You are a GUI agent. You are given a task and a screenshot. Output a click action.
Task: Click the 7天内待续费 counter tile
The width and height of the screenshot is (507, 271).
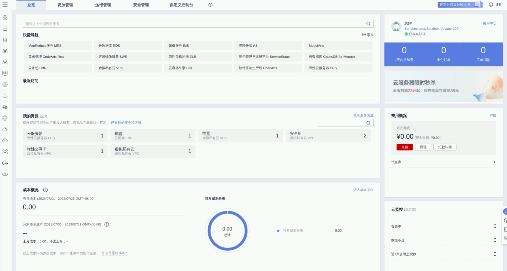click(x=404, y=54)
